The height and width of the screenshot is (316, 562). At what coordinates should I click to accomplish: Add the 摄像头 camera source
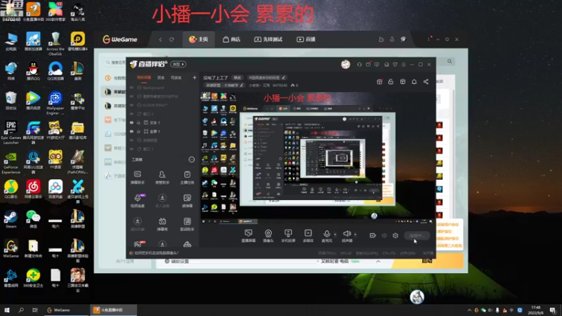[268, 236]
